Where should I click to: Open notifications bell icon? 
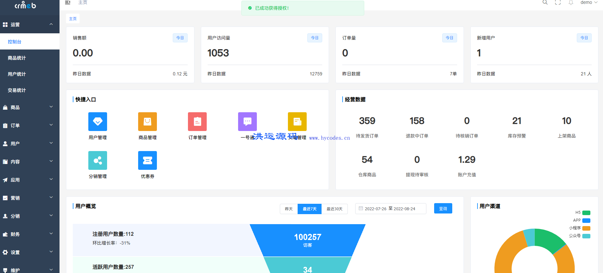click(571, 2)
